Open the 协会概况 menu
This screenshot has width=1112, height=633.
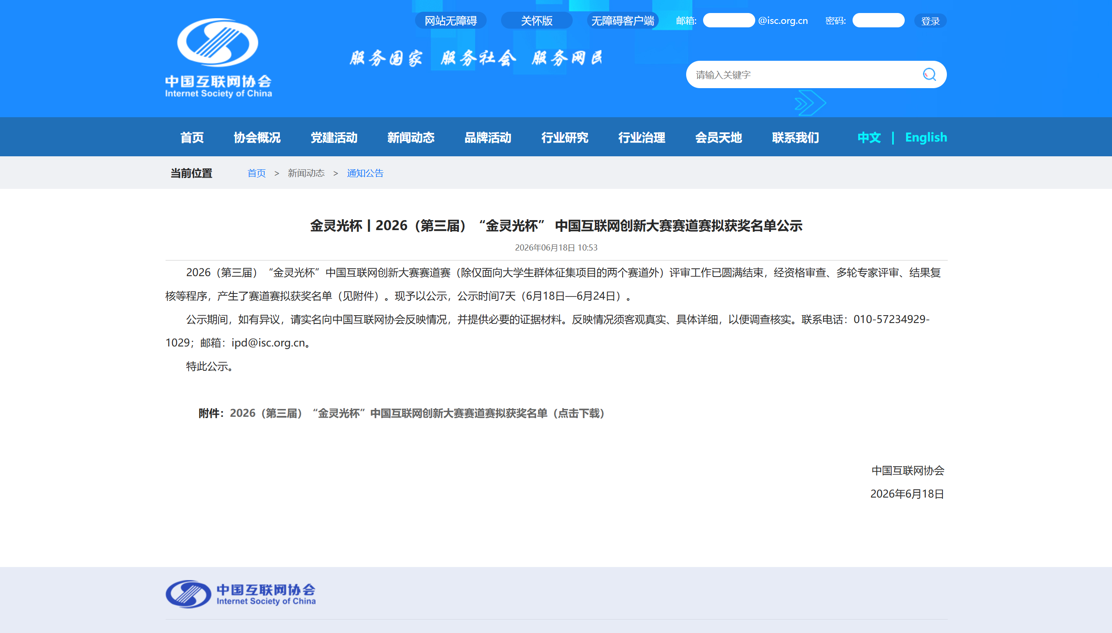[257, 137]
